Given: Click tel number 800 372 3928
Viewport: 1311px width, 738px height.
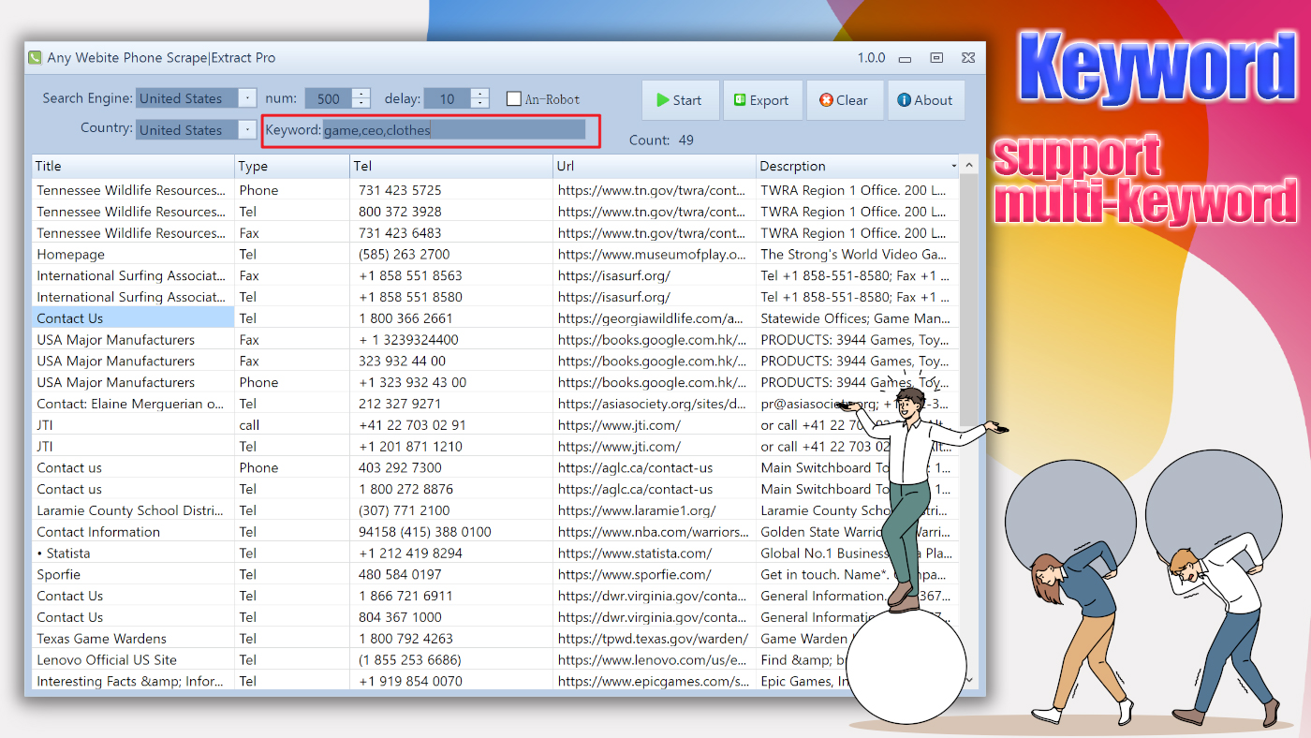Looking at the screenshot, I should [400, 212].
